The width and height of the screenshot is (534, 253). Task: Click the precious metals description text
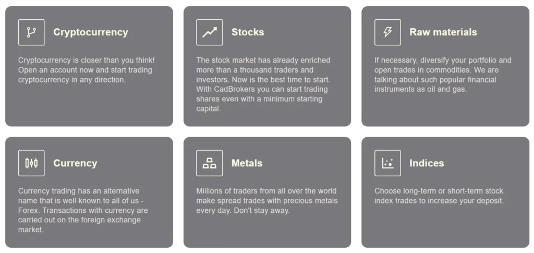tap(266, 201)
